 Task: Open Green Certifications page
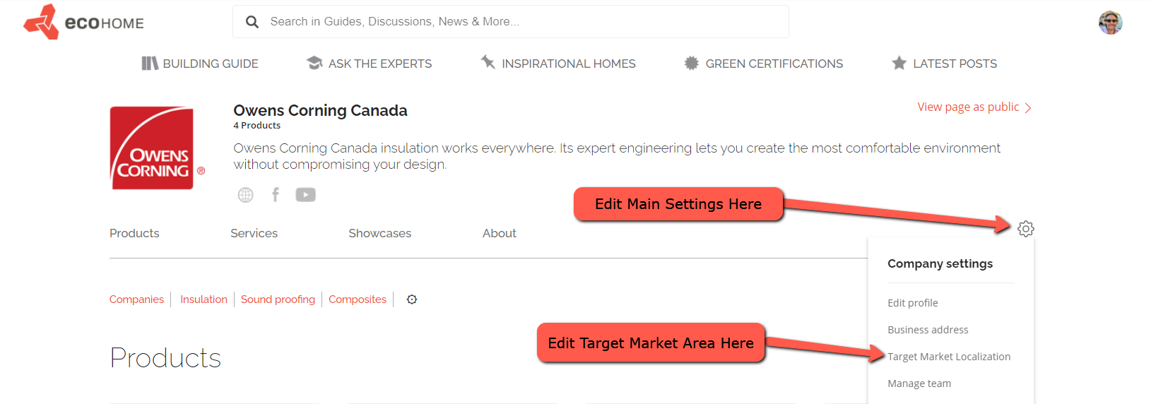click(x=763, y=64)
